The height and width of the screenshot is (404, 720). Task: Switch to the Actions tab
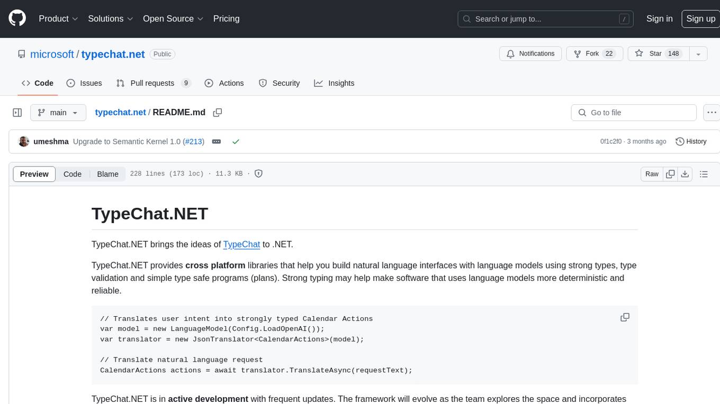tap(224, 83)
